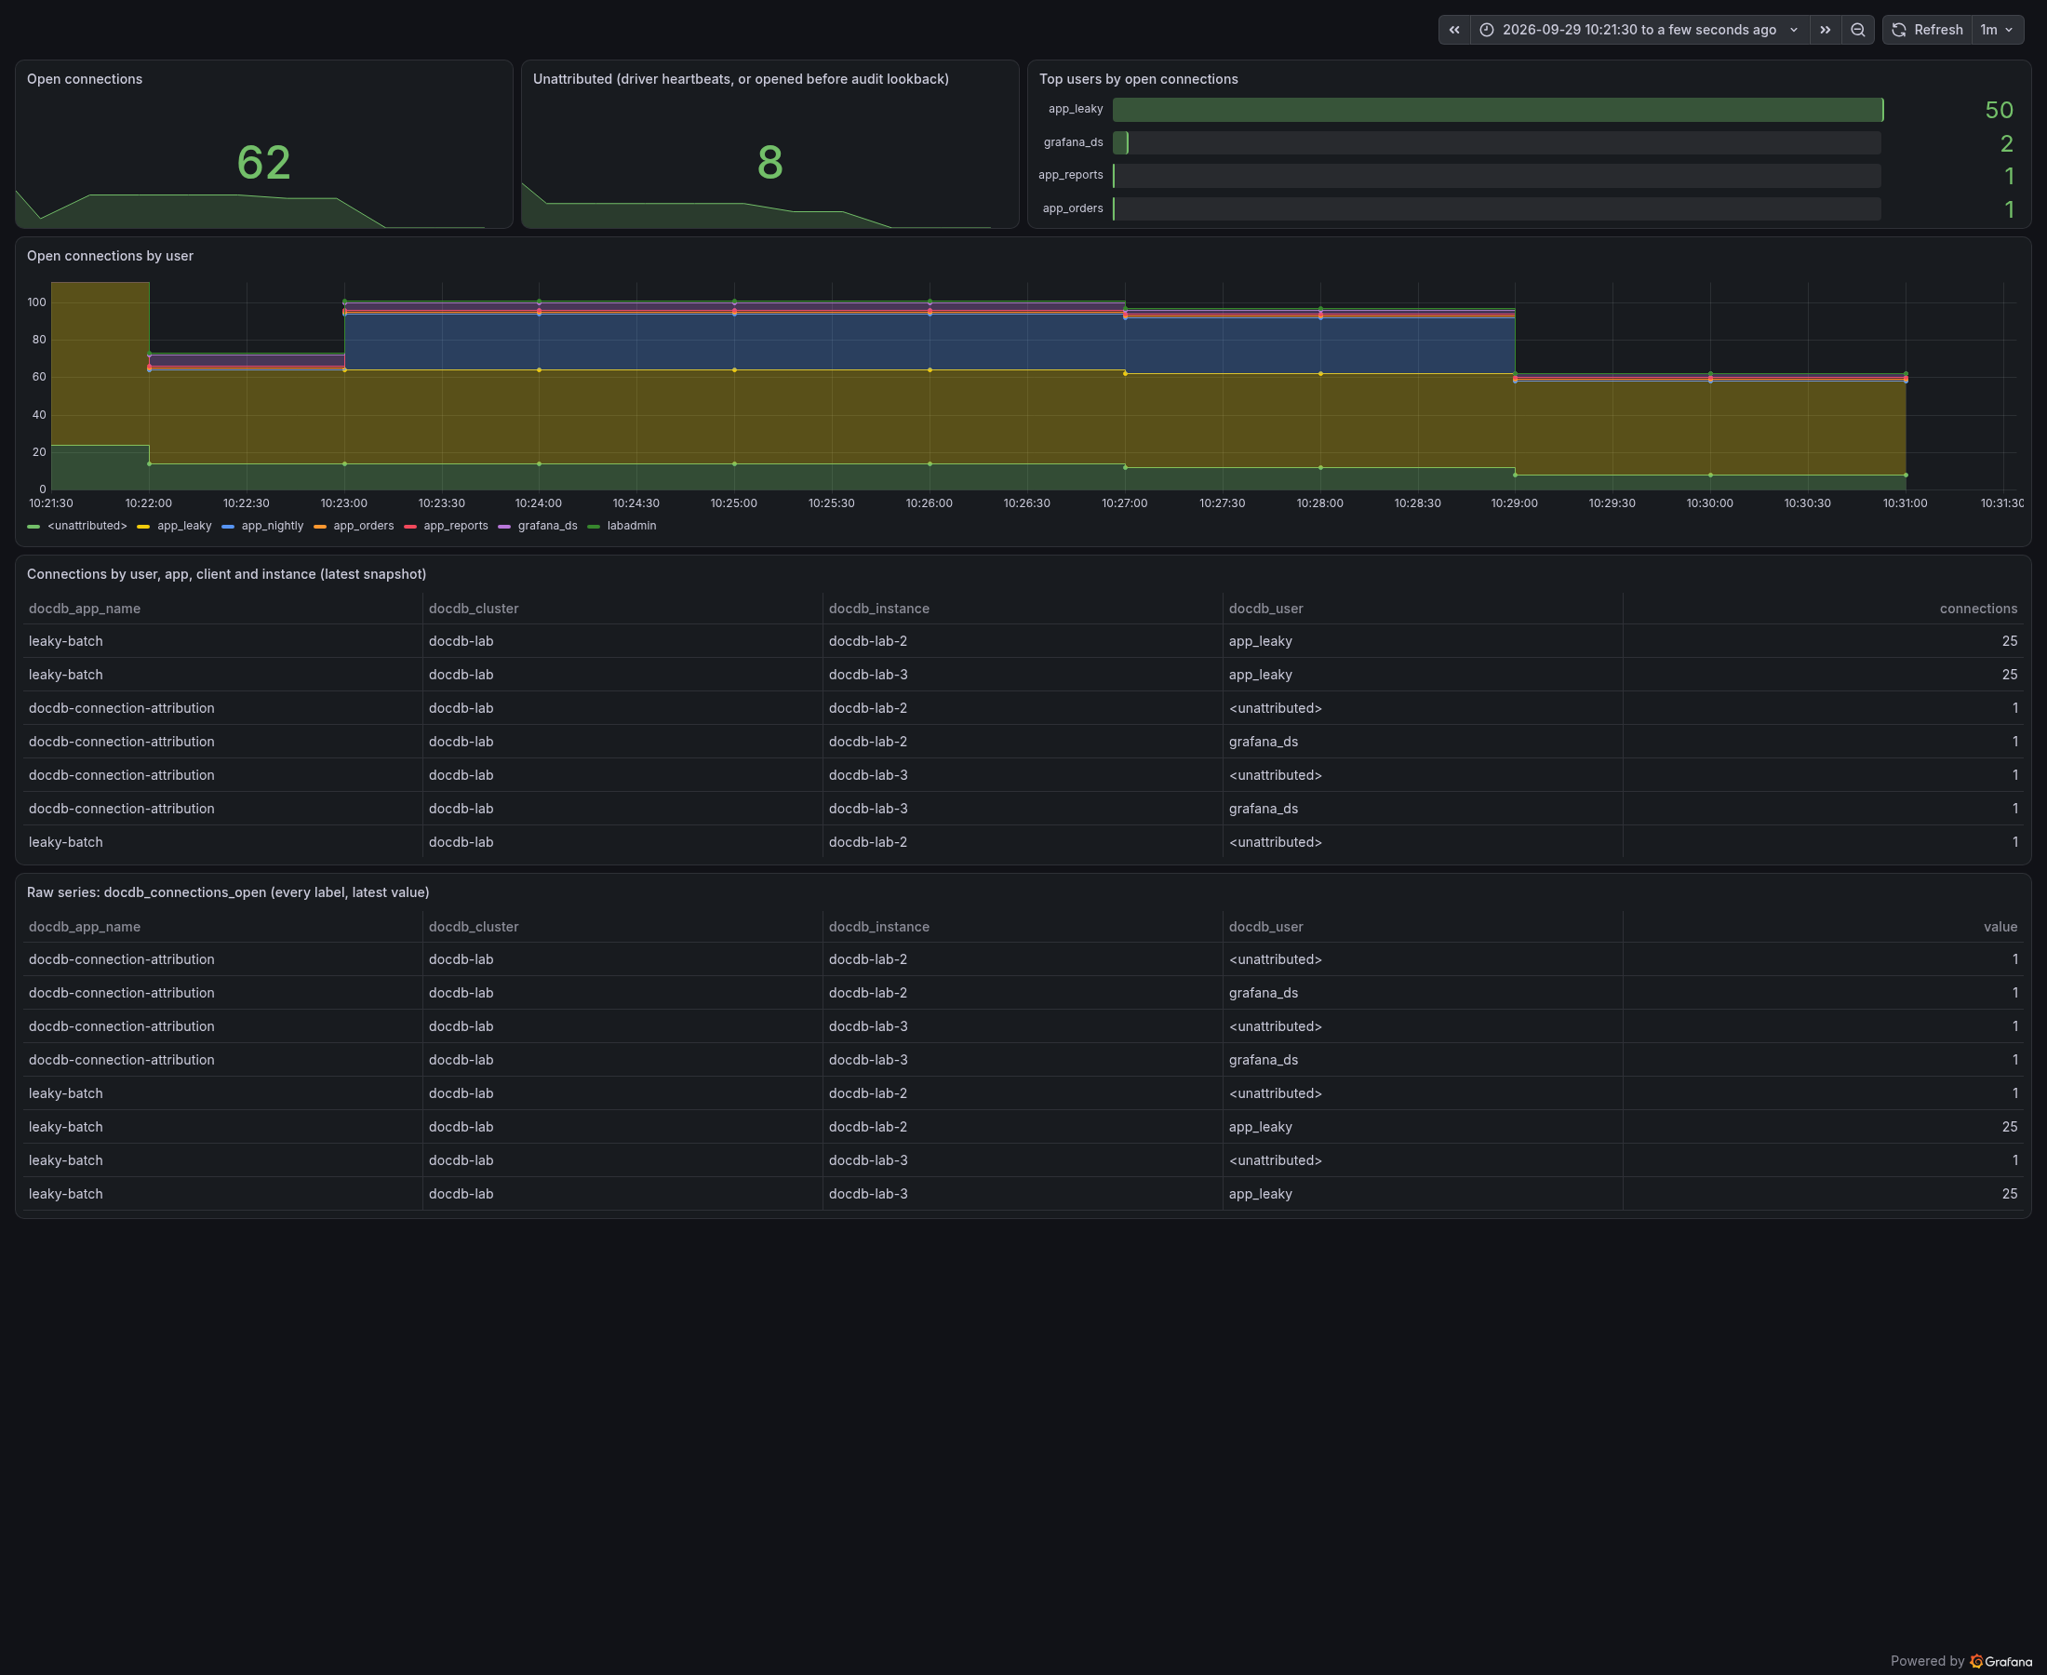Click the Refresh button
The image size is (2047, 1675).
point(1926,30)
